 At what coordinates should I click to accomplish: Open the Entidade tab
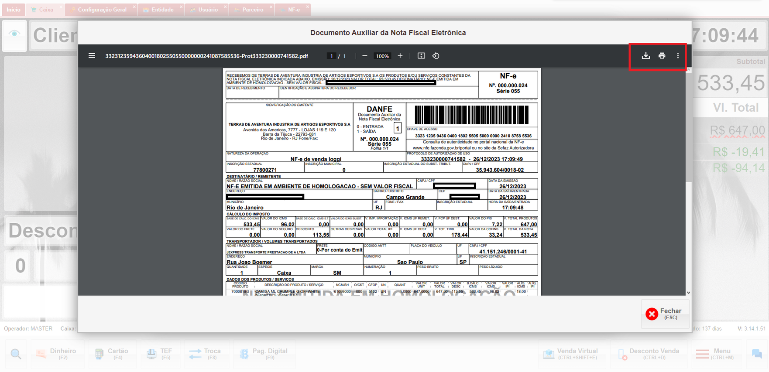pyautogui.click(x=162, y=10)
